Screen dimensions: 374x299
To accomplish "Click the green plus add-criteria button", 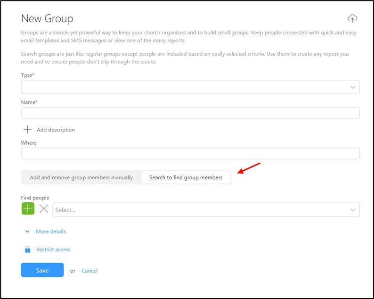I will (28, 208).
